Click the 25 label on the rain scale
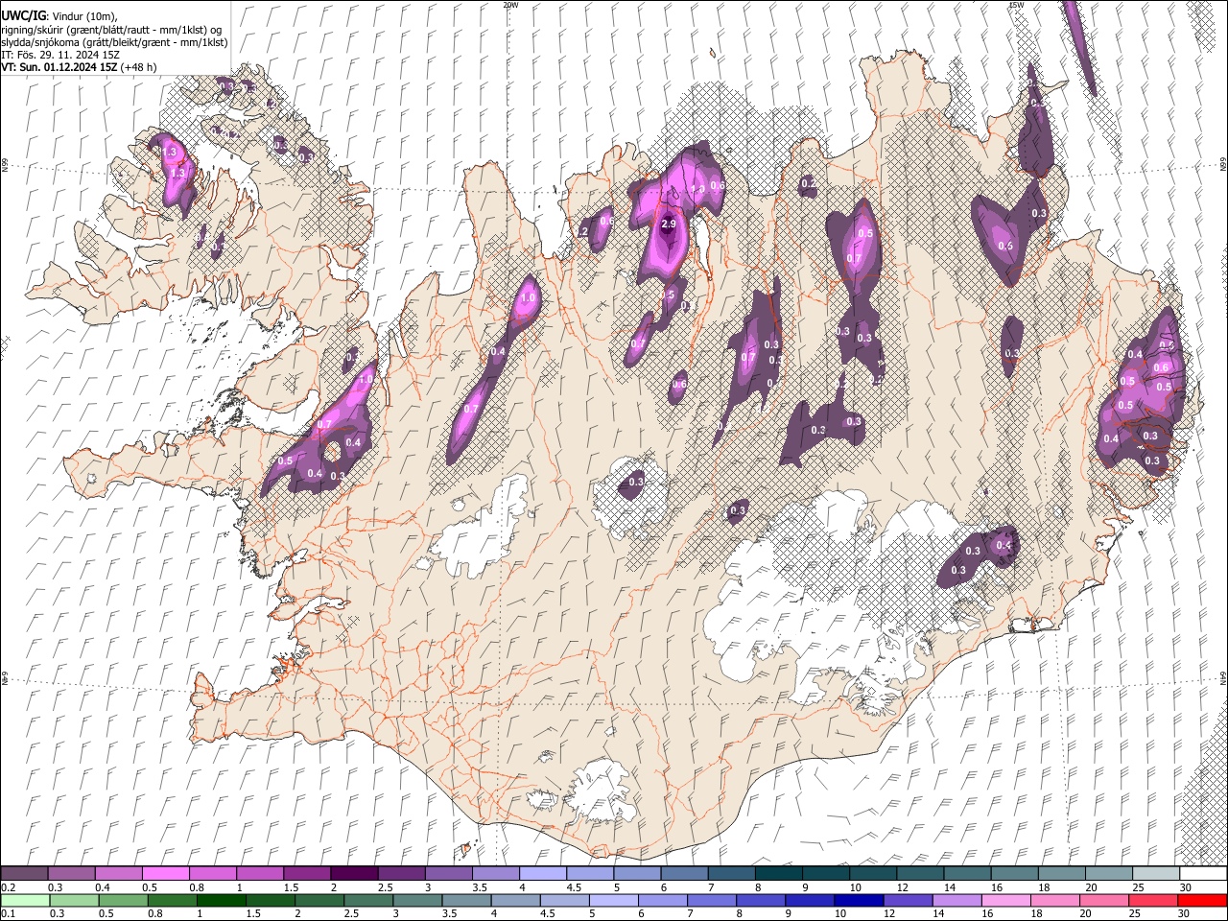The image size is (1228, 921). pos(1135,913)
